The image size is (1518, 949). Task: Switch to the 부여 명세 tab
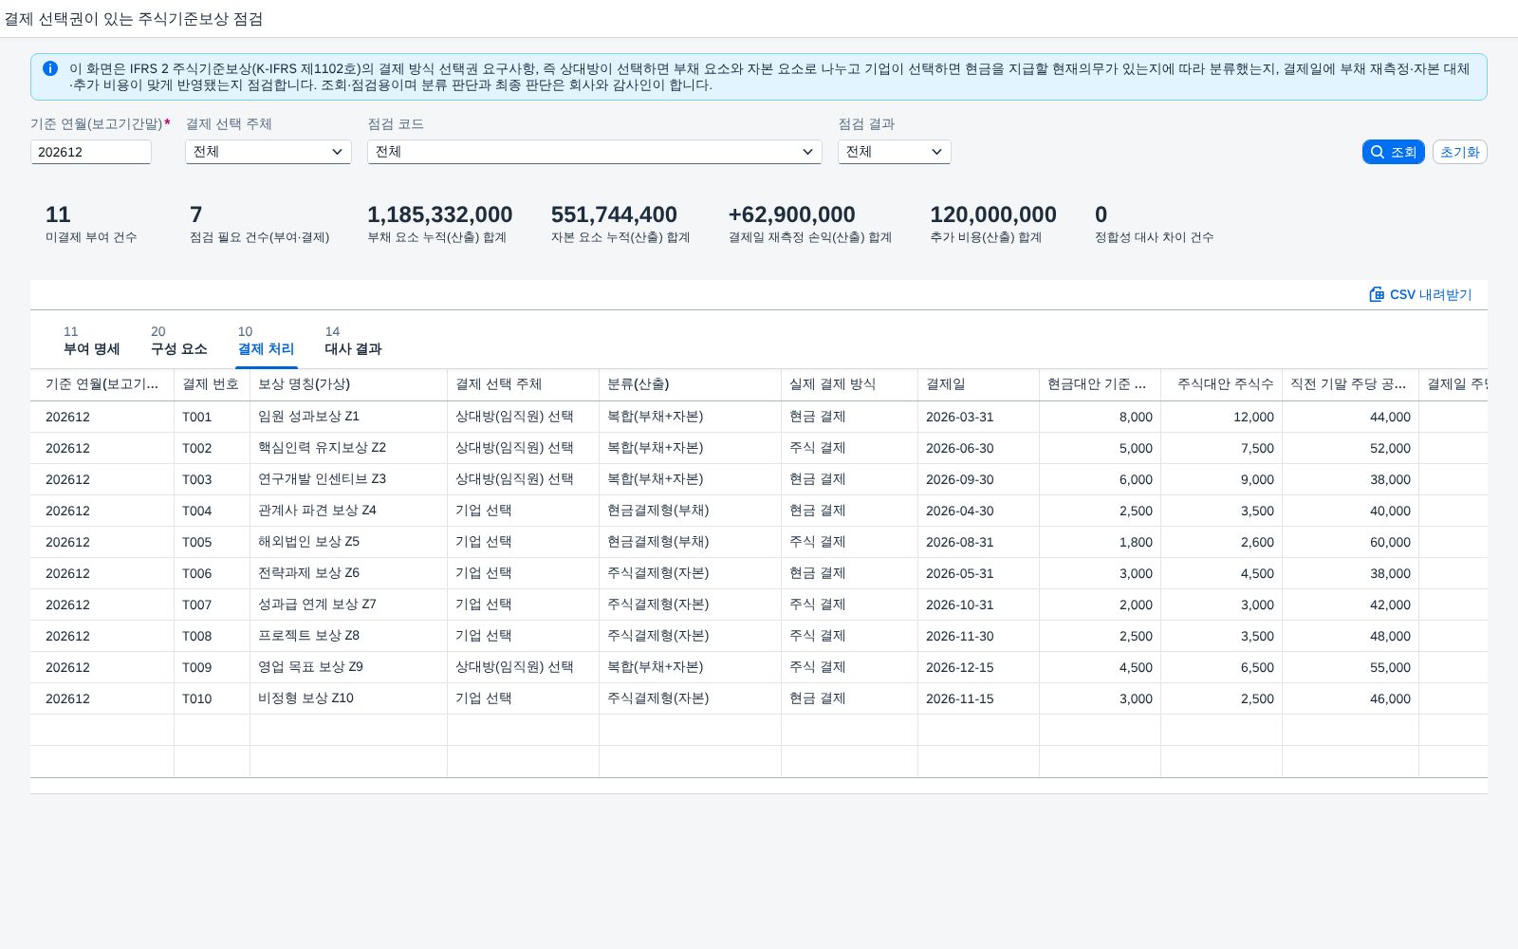pyautogui.click(x=92, y=341)
